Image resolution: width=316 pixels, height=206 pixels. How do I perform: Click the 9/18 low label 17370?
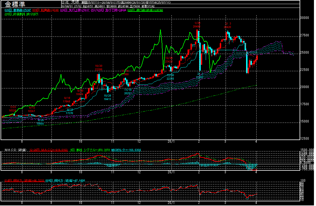(x=69, y=113)
